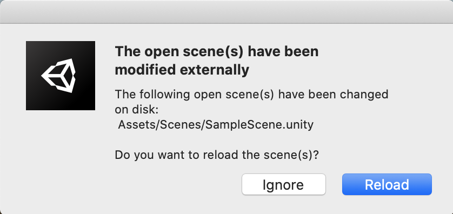Click the bold 'modified externally' heading text
The height and width of the screenshot is (214, 453).
(182, 70)
